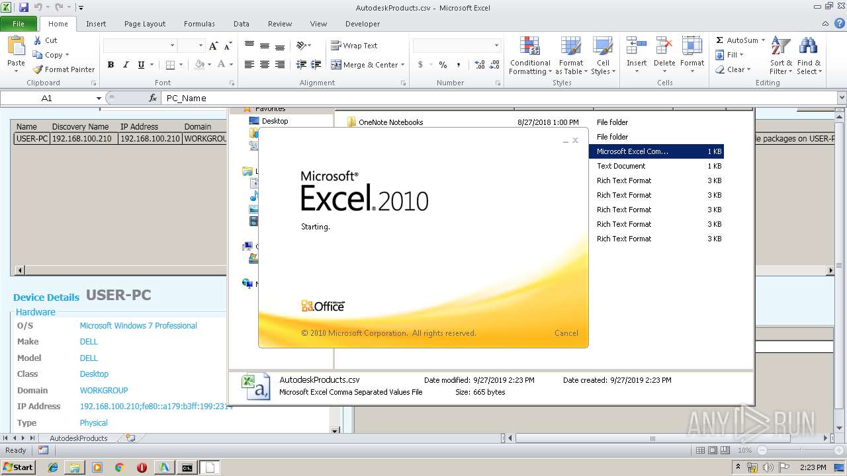
Task: Click the Insert Worksheet tab icon
Action: [x=130, y=438]
